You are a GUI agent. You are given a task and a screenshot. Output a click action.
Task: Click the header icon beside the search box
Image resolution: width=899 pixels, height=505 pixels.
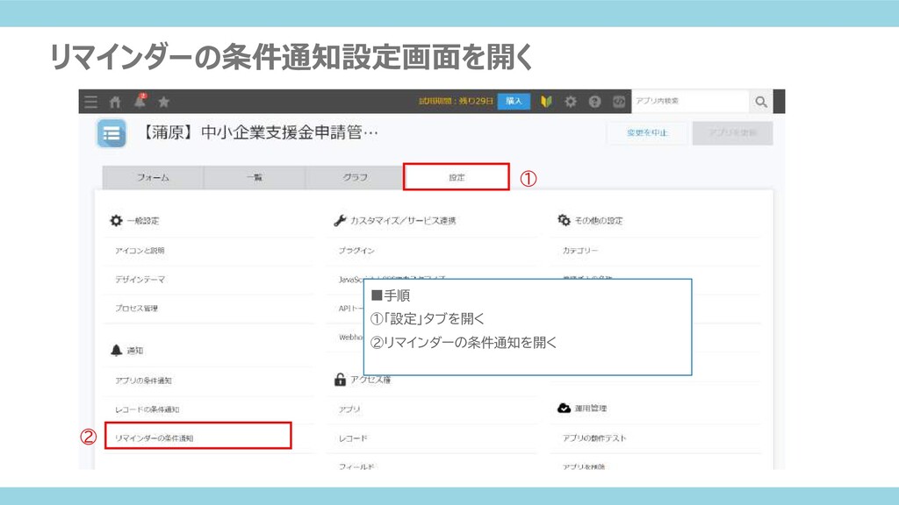tap(619, 102)
